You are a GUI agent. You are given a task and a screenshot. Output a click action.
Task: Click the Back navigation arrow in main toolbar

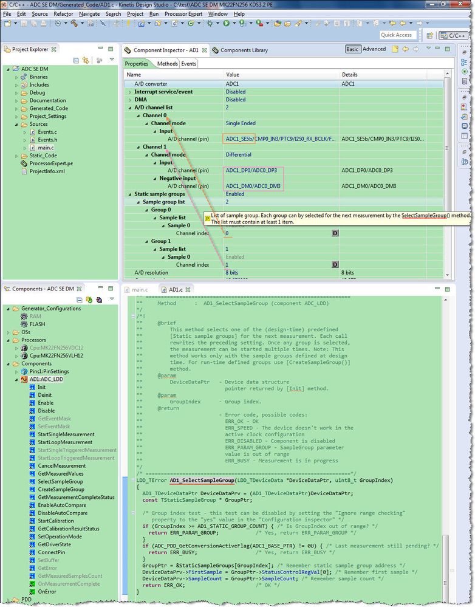point(403,24)
